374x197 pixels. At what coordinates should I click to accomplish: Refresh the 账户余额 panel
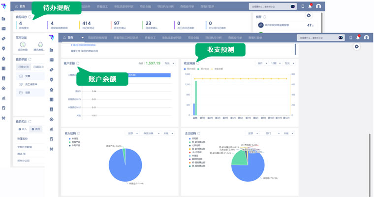[x=78, y=63]
